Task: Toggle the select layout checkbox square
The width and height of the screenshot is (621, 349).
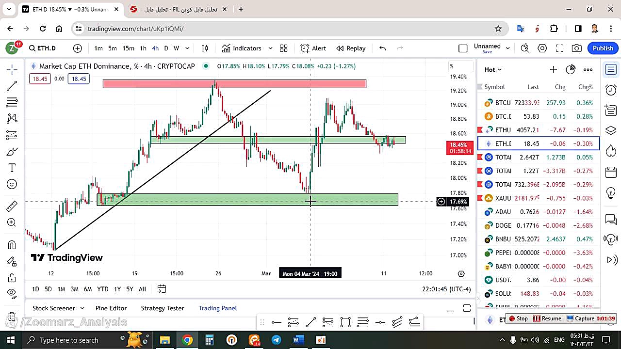Action: [463, 48]
